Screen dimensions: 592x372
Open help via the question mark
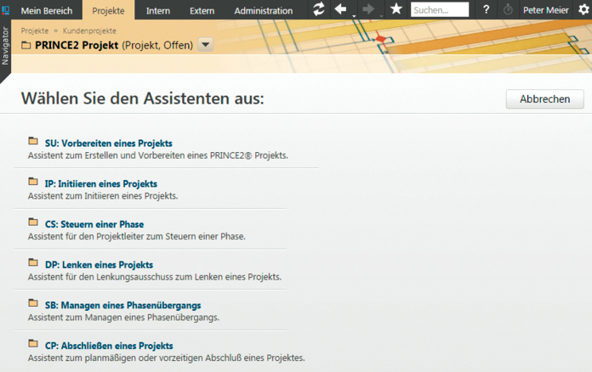486,10
